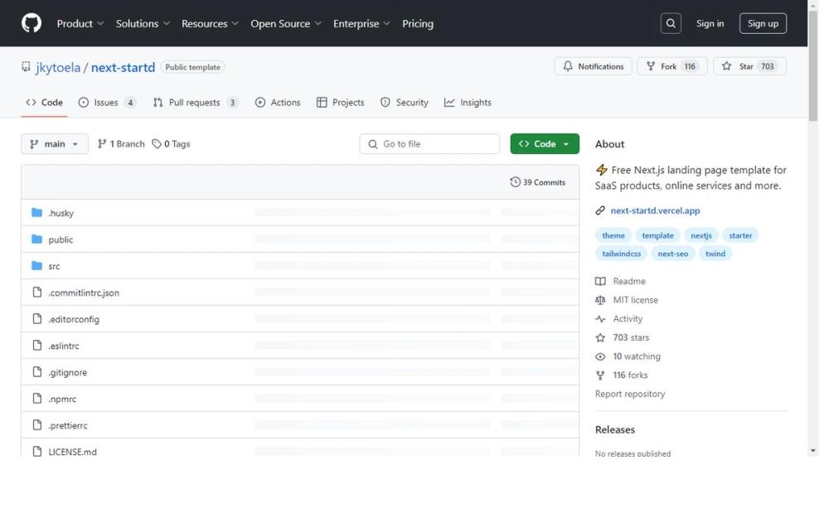Click the file icon next to .editorconfig
The image size is (829, 518).
coord(37,318)
